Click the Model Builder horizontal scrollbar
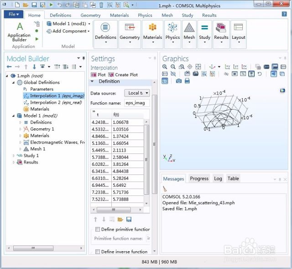This screenshot has width=292, height=269. pos(33,248)
